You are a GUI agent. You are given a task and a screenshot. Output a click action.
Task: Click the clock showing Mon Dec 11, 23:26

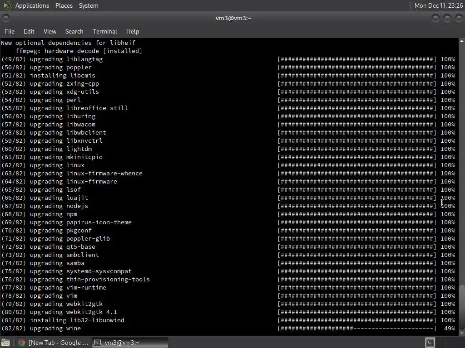(438, 5)
